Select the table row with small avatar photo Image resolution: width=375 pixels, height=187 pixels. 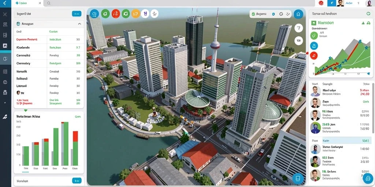tap(49, 93)
